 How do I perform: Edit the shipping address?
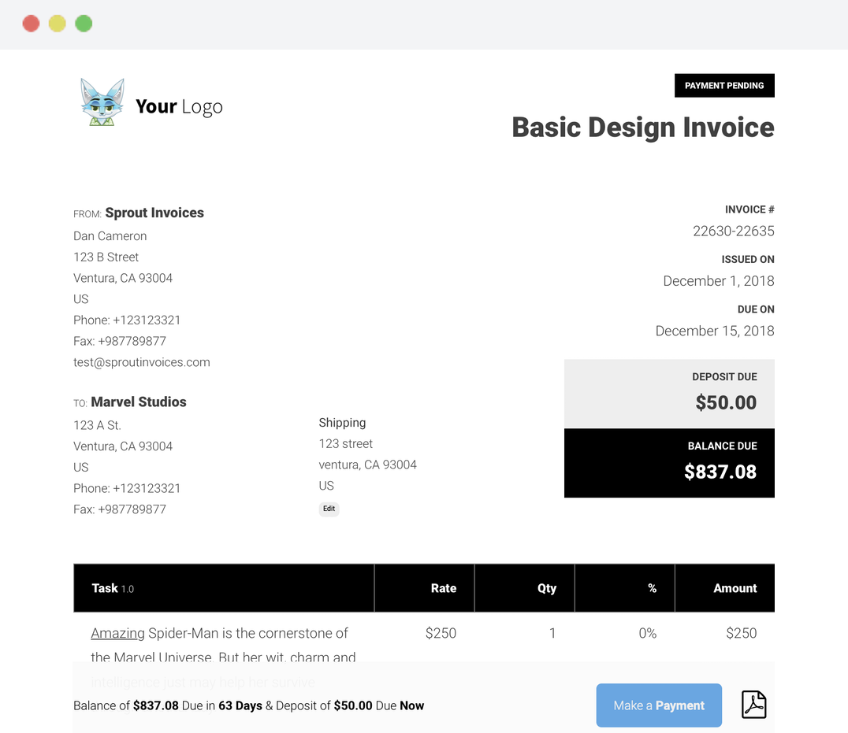coord(329,509)
